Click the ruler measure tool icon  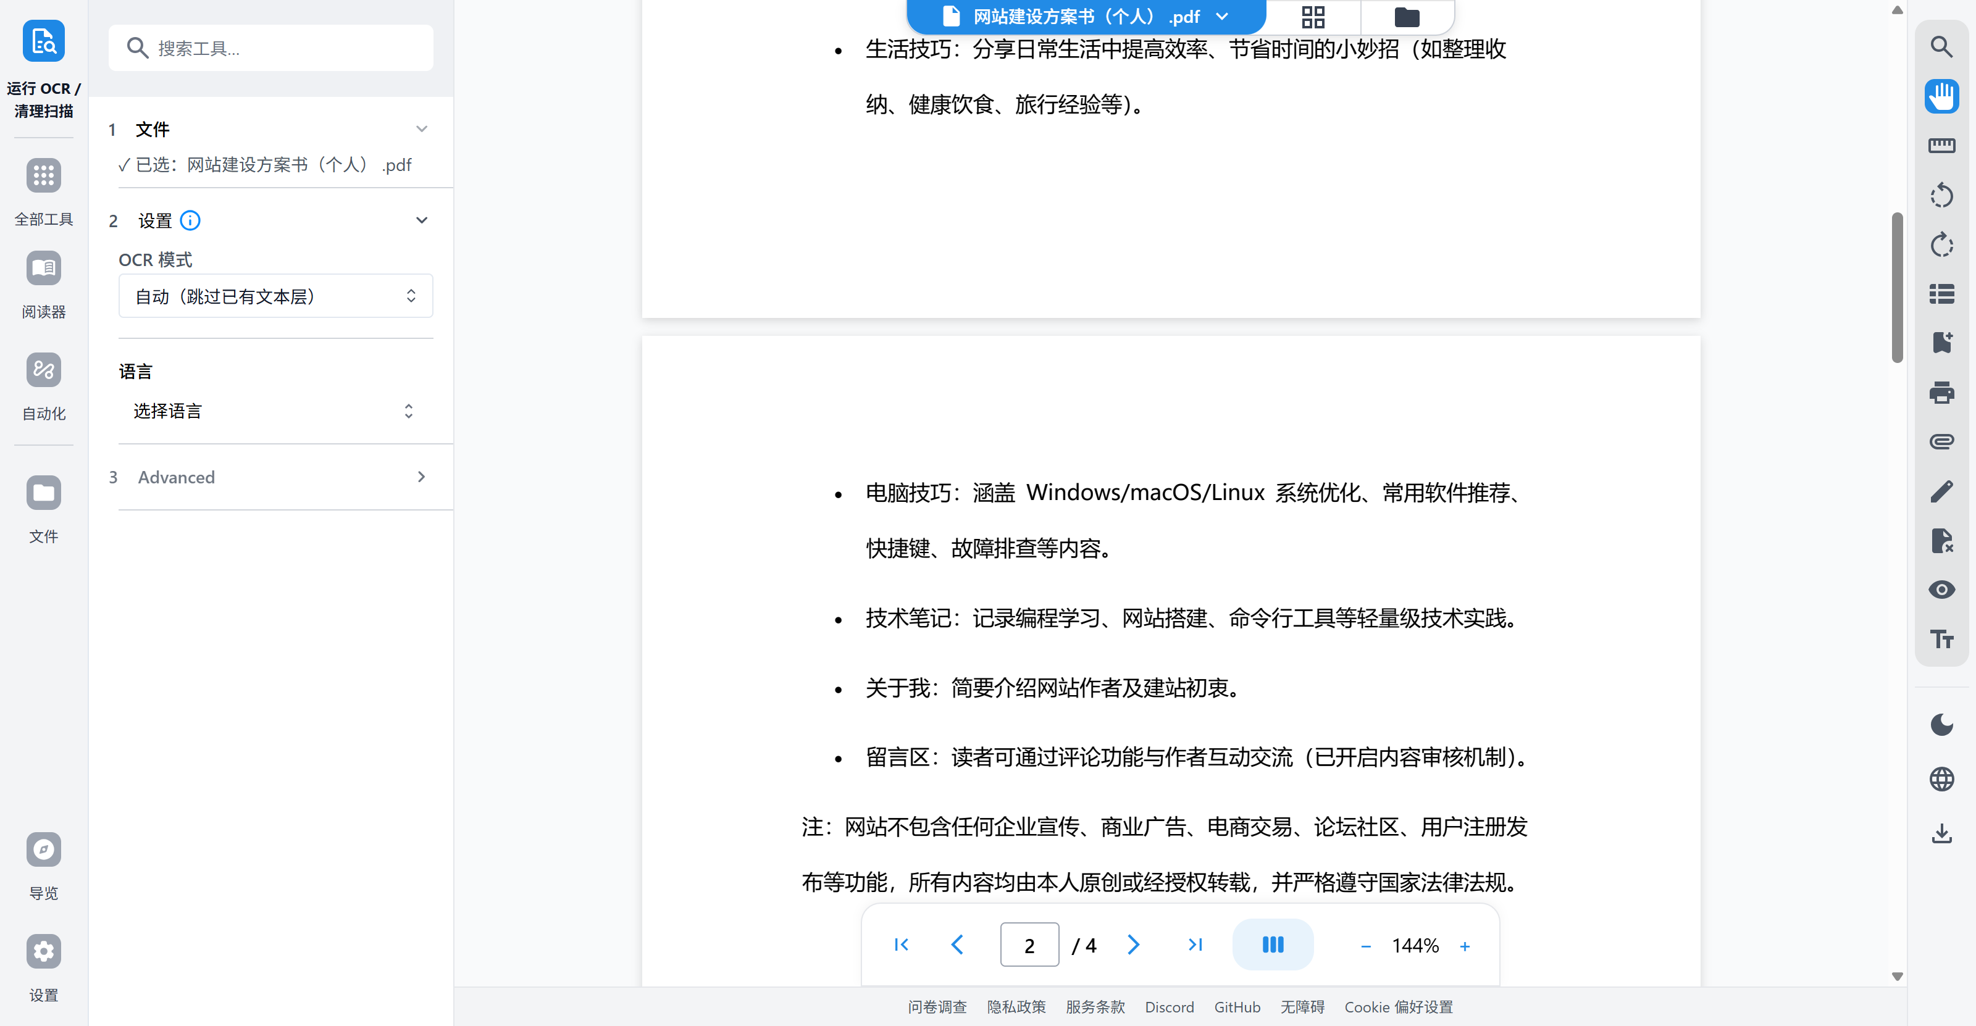point(1941,146)
